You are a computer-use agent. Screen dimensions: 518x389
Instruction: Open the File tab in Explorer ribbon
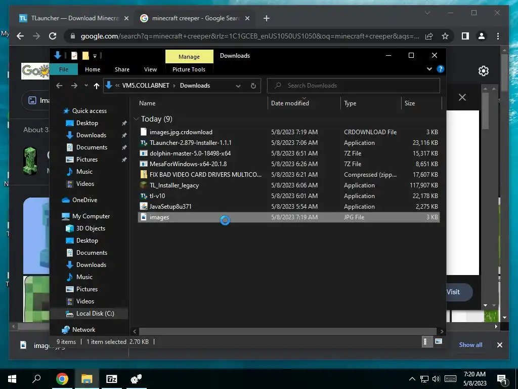[x=64, y=69]
